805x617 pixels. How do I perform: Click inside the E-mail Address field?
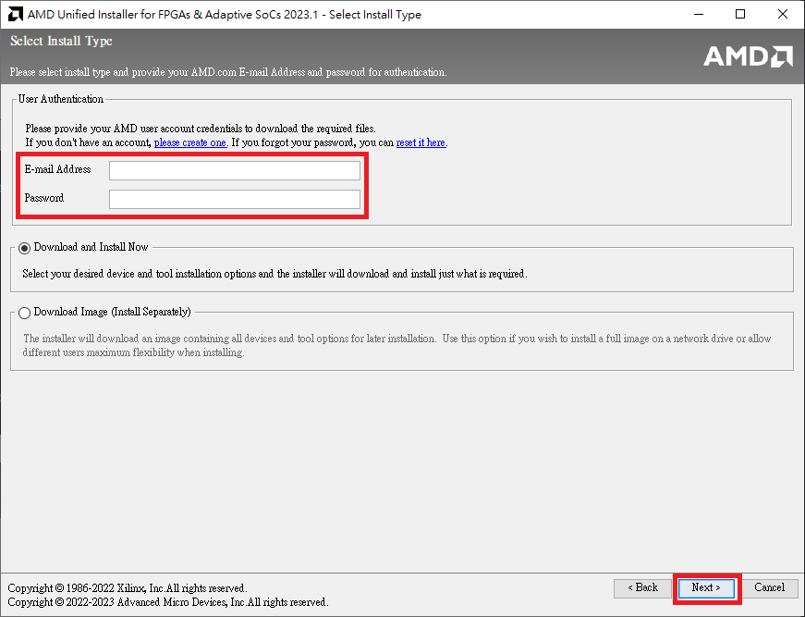(x=234, y=169)
